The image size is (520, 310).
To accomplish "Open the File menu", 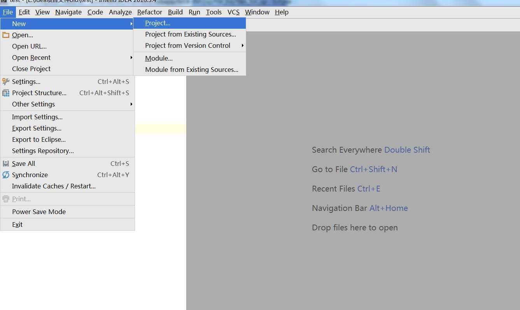I will pyautogui.click(x=8, y=12).
